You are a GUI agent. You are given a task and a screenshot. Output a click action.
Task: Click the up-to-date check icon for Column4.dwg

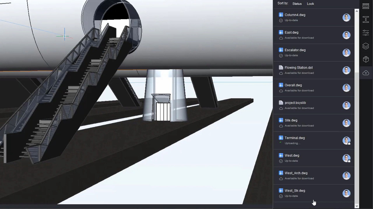click(281, 20)
